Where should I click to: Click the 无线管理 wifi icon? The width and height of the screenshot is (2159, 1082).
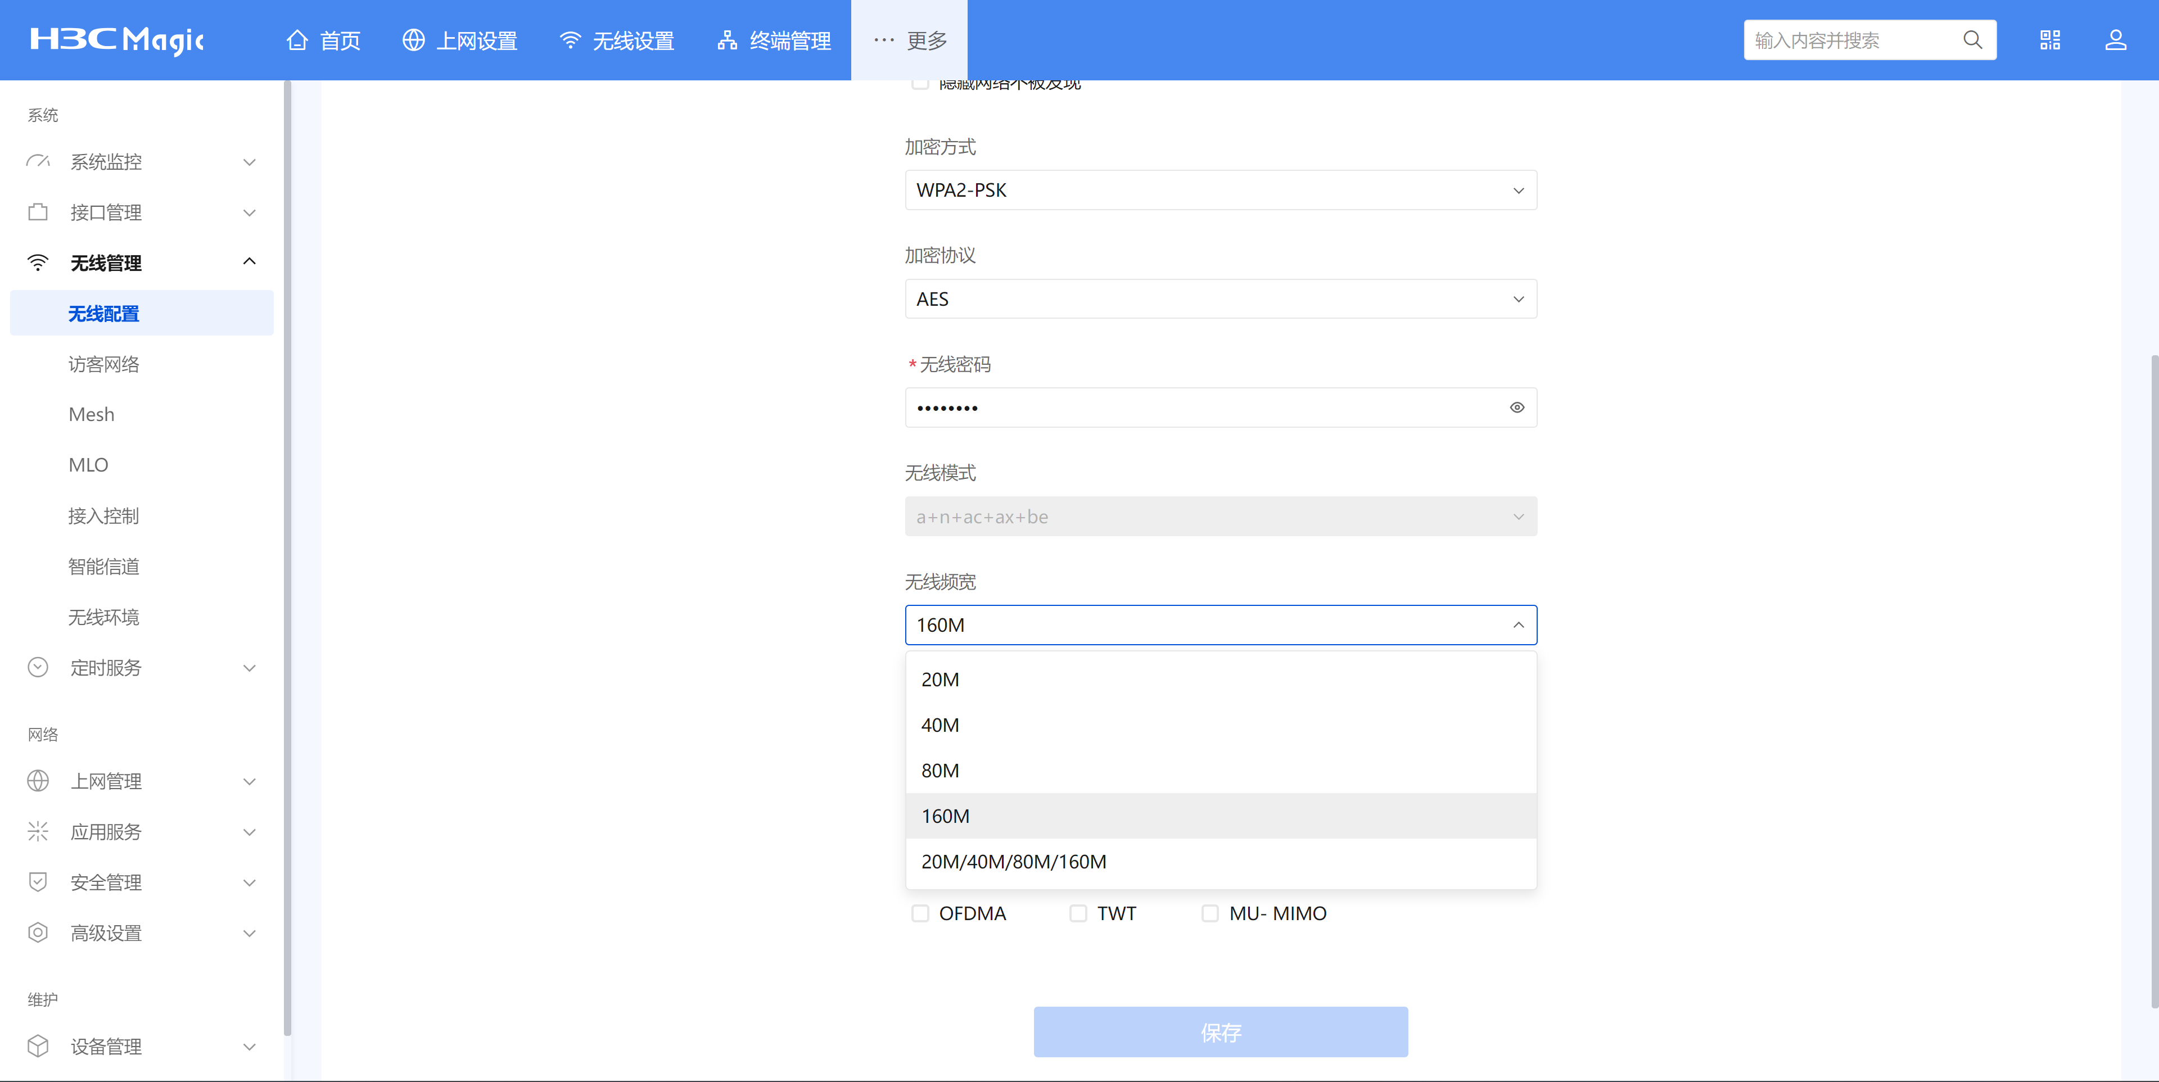point(38,262)
